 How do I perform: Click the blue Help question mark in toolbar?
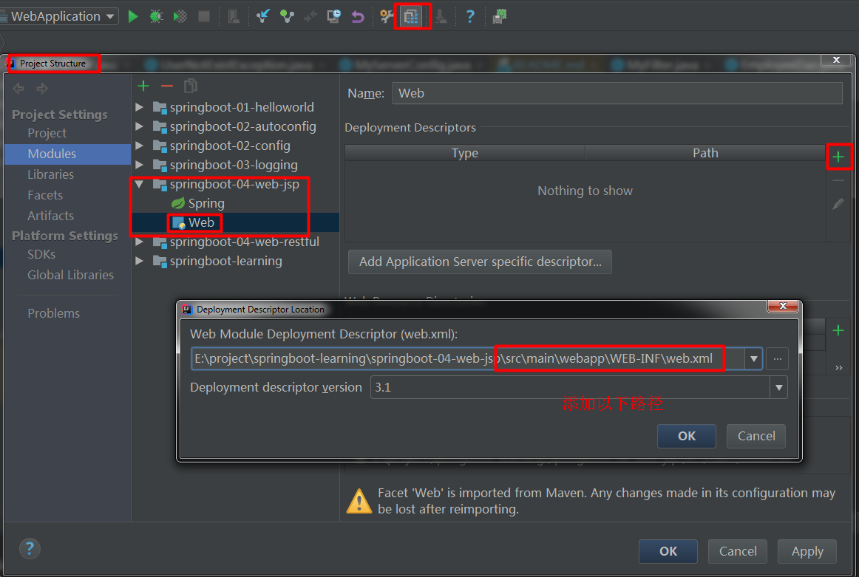tap(470, 16)
